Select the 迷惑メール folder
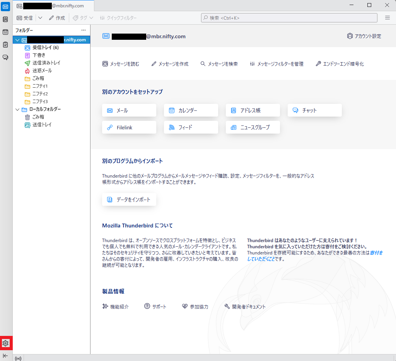 click(x=42, y=71)
